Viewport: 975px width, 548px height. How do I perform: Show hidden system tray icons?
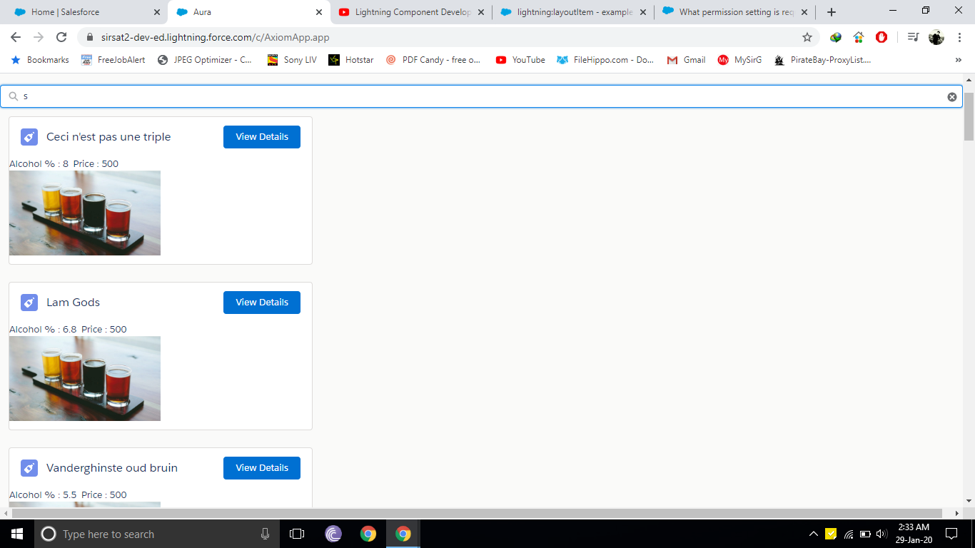pos(814,534)
